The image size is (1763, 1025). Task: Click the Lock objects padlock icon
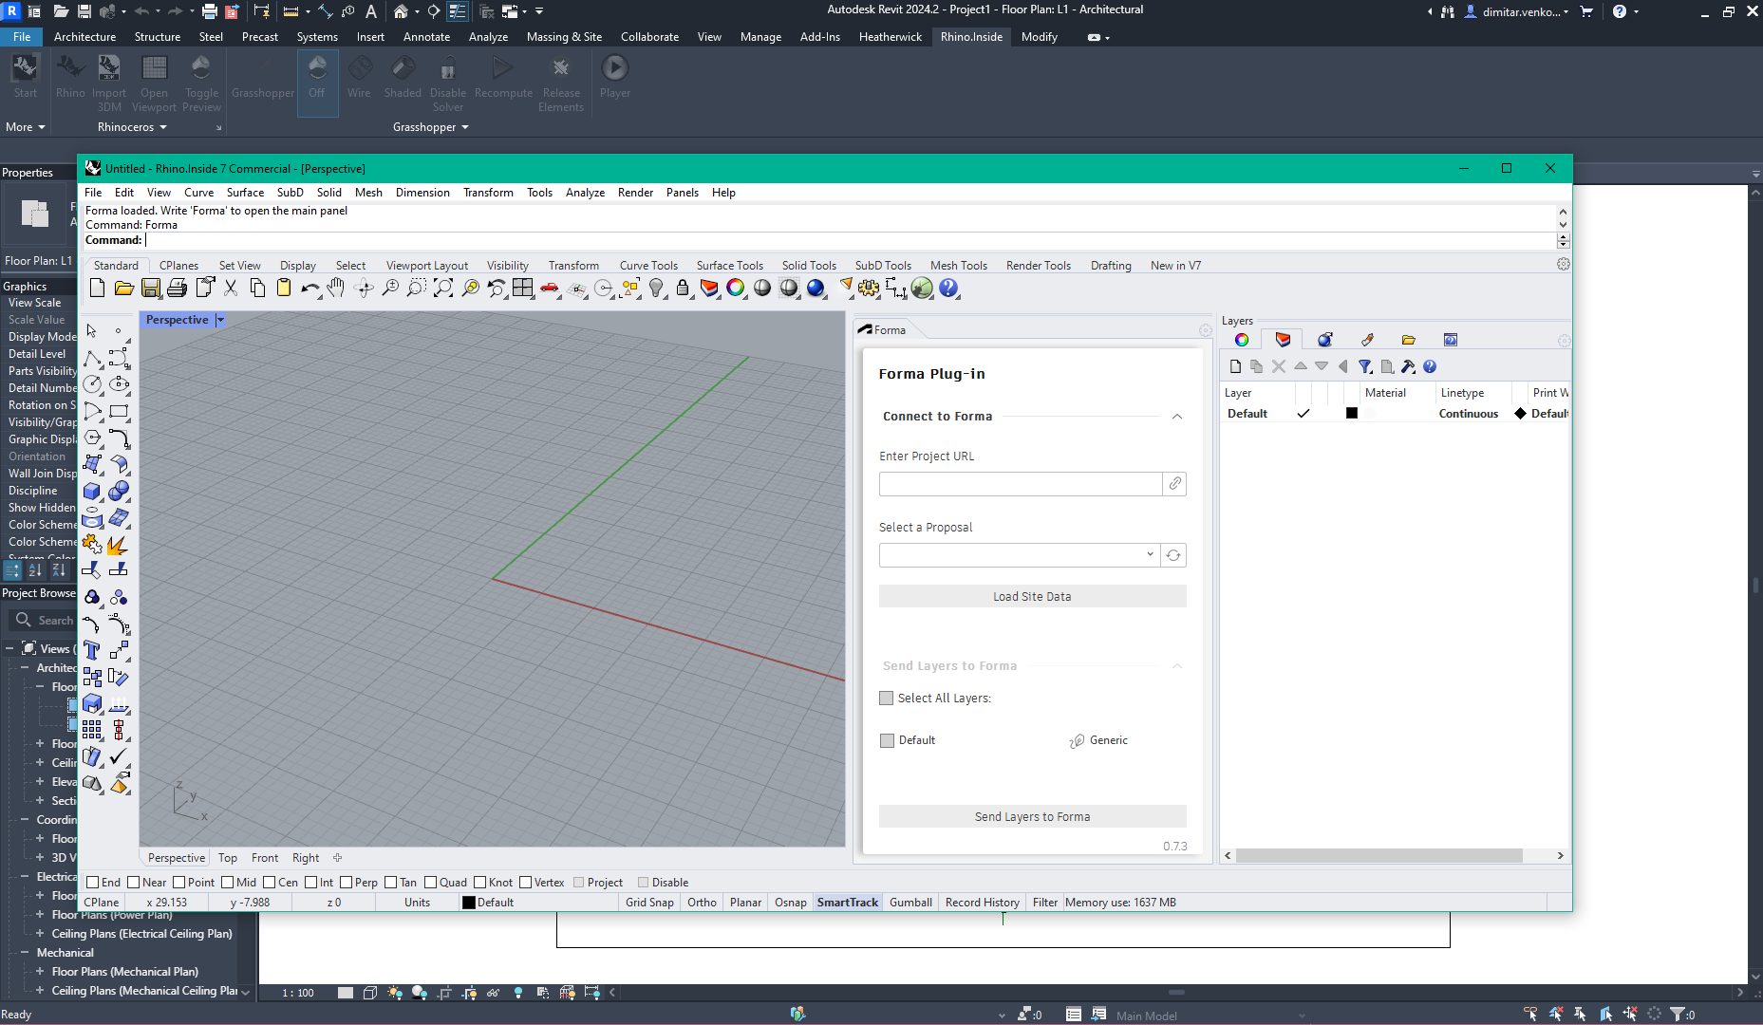tap(683, 289)
